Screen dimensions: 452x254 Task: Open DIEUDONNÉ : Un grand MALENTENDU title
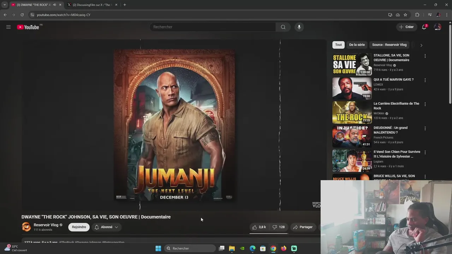[391, 130]
